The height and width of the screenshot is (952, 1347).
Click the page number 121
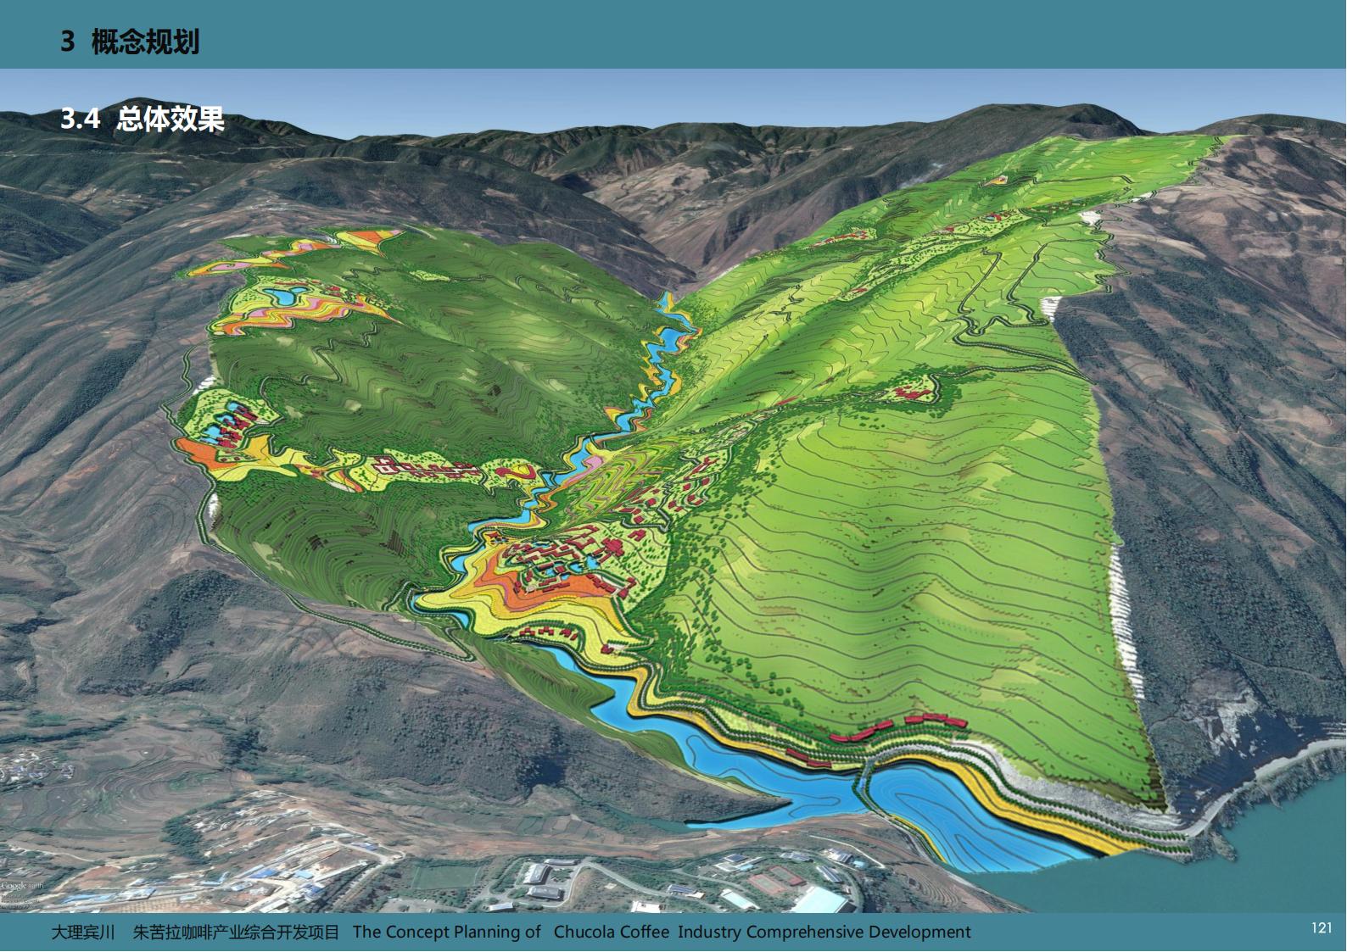(1321, 928)
